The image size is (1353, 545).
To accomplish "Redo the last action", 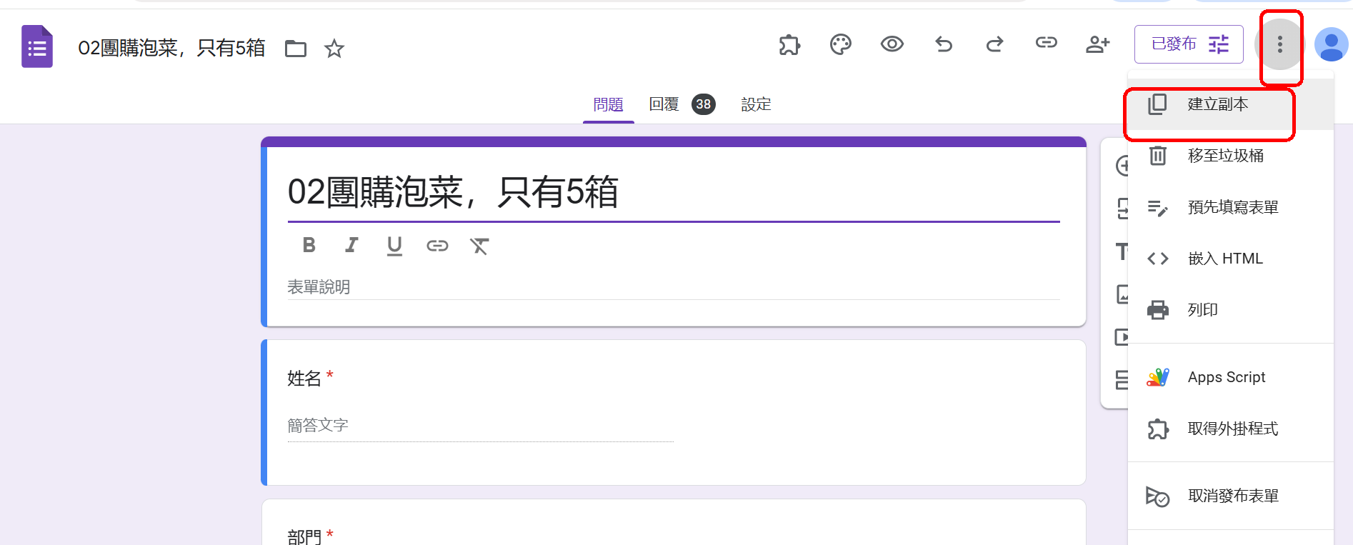I will coord(994,45).
